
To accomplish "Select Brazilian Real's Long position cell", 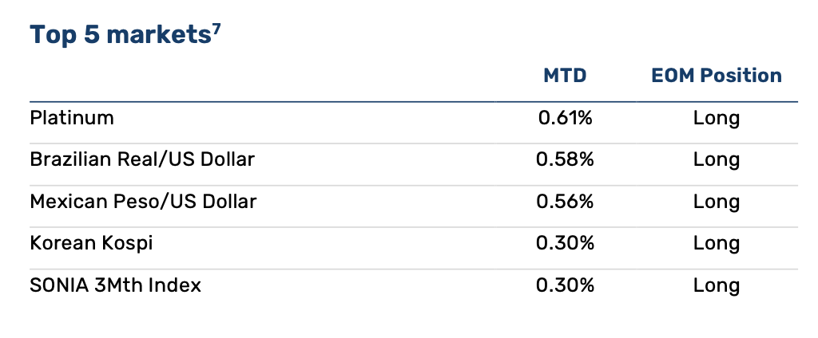I will [x=717, y=159].
